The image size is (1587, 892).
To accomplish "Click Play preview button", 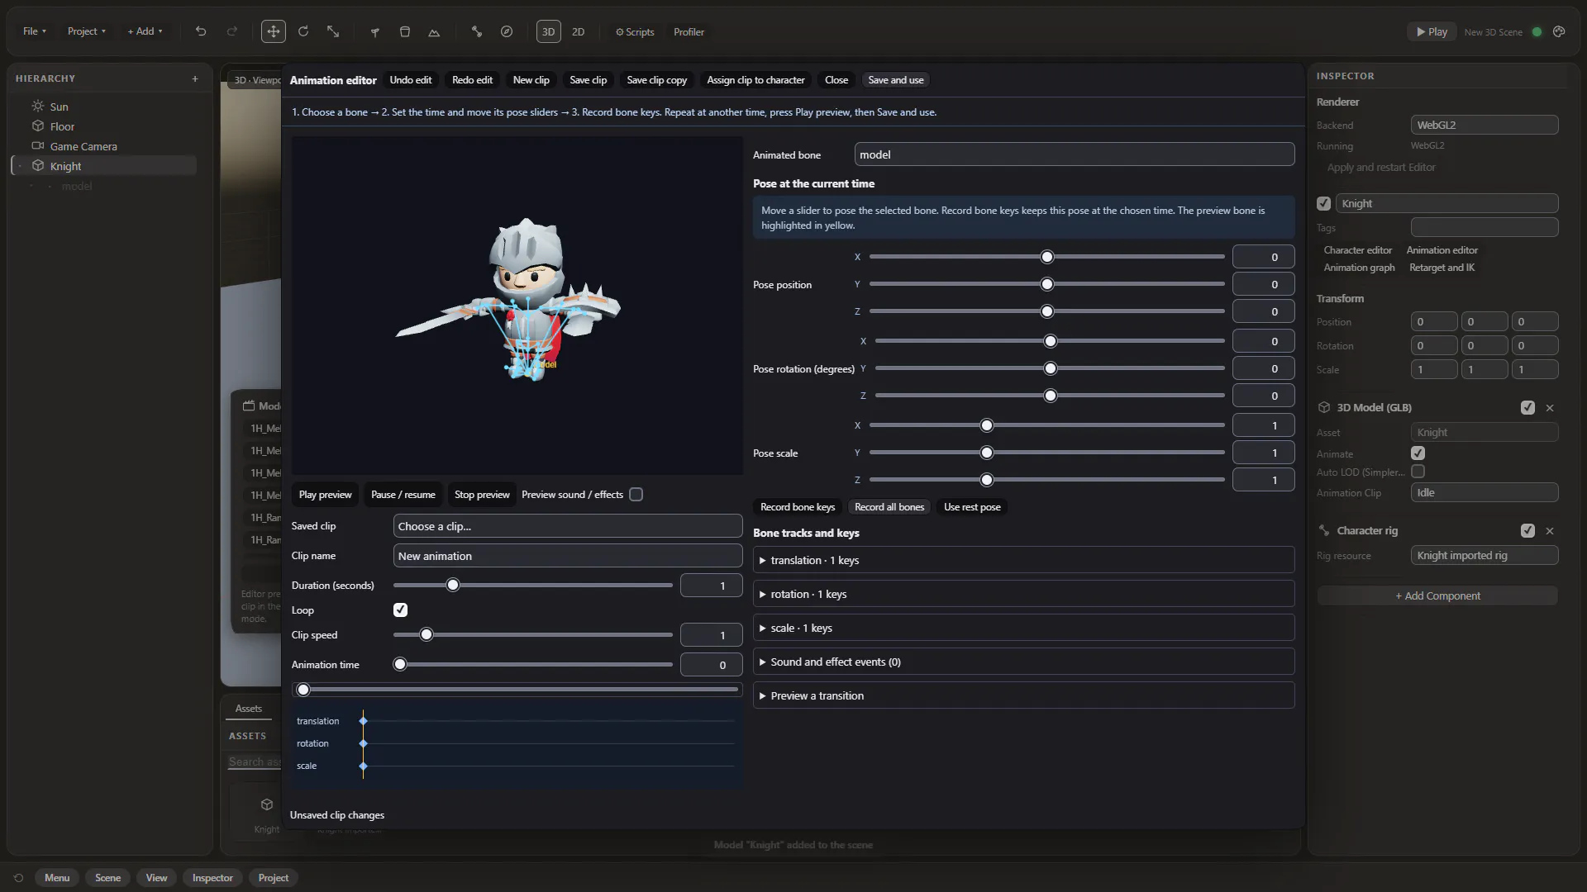I will pos(325,495).
